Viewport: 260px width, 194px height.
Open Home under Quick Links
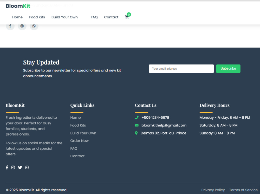click(x=75, y=118)
